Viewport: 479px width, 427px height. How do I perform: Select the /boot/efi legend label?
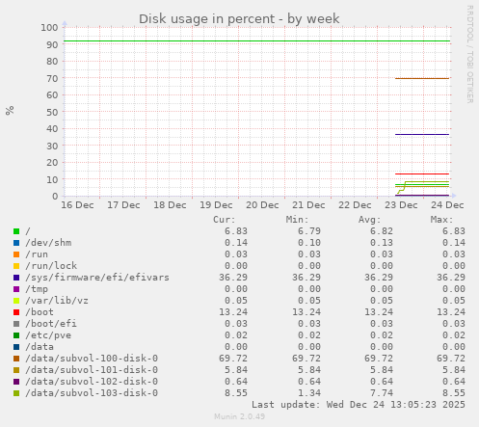pos(51,324)
